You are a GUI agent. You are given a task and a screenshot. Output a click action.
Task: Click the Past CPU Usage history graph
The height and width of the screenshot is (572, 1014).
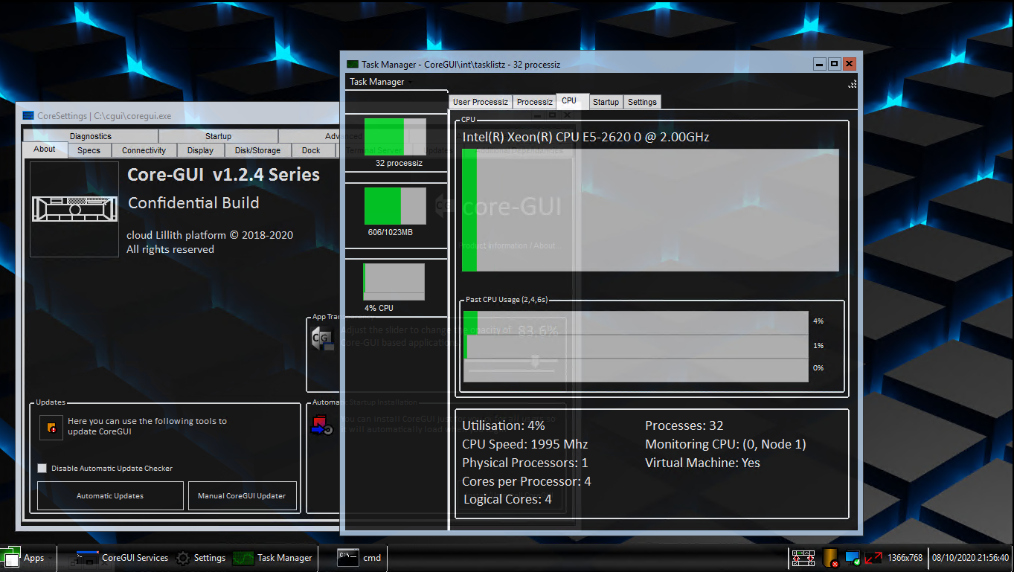tap(635, 347)
